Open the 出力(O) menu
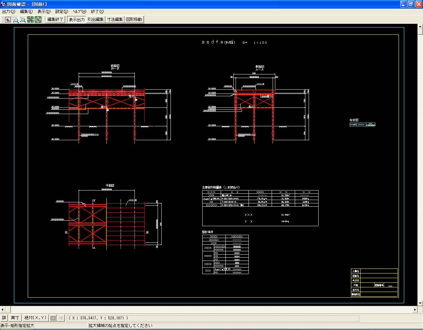The width and height of the screenshot is (423, 330). (9, 12)
